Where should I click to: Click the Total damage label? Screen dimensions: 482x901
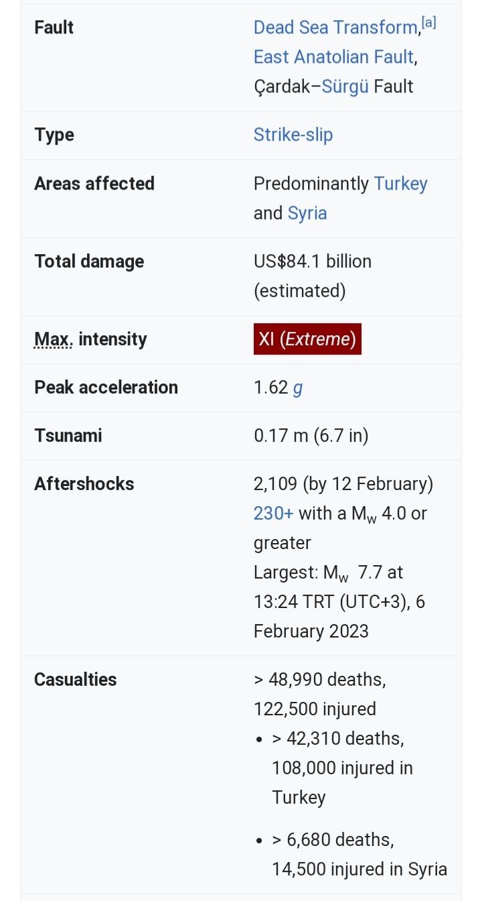pyautogui.click(x=89, y=261)
